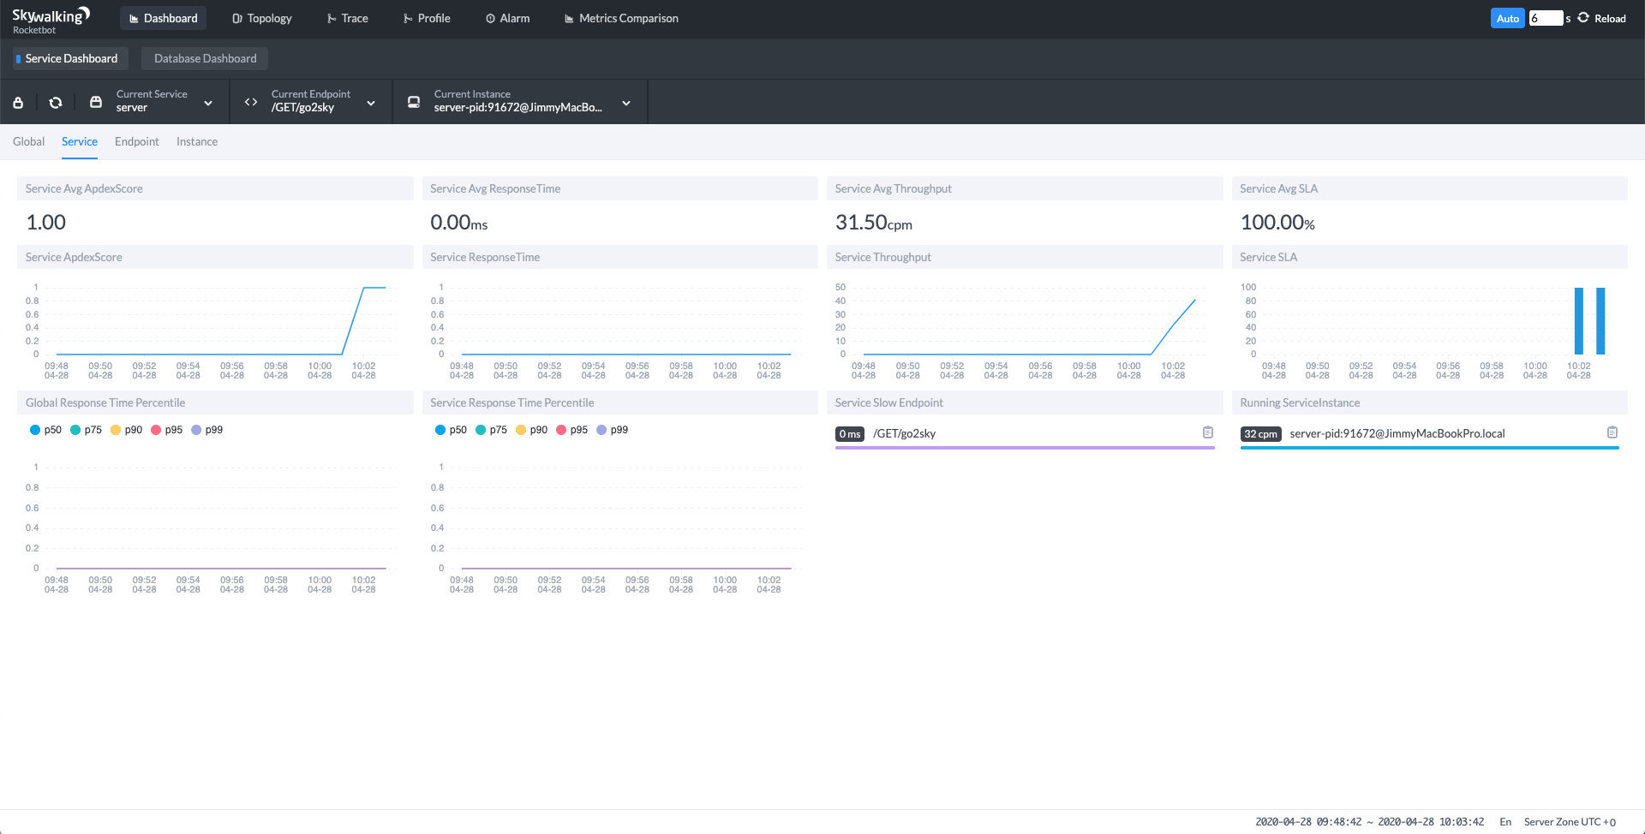
Task: Click the copy icon in Running ServiceInstance panel
Action: [x=1614, y=433]
